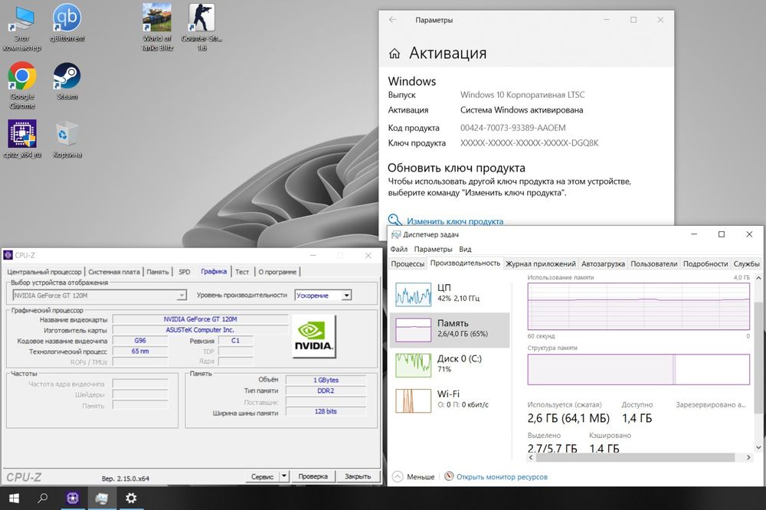Select the Диск 0 (C:) performance item

[450, 365]
